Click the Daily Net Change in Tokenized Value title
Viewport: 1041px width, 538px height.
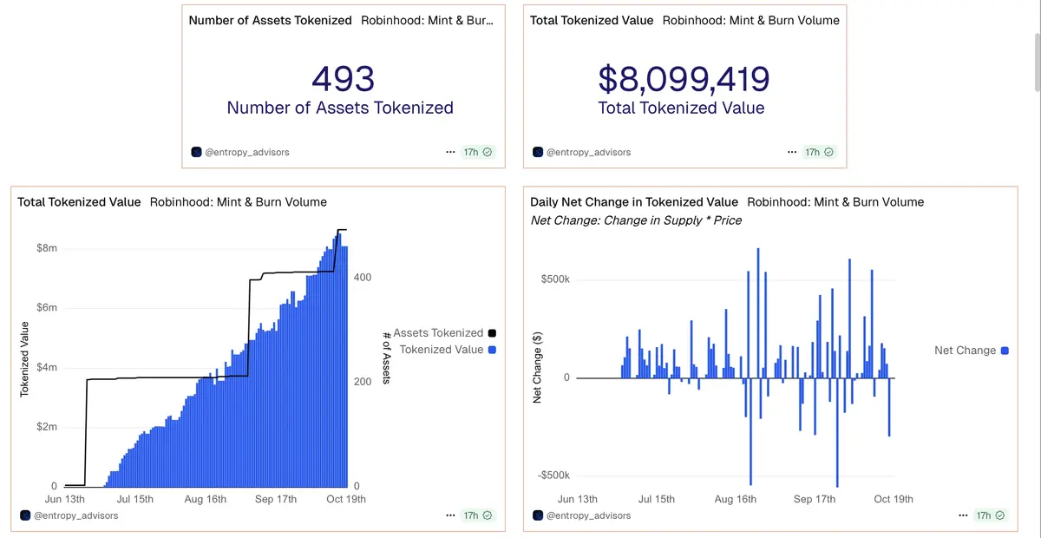pos(634,202)
